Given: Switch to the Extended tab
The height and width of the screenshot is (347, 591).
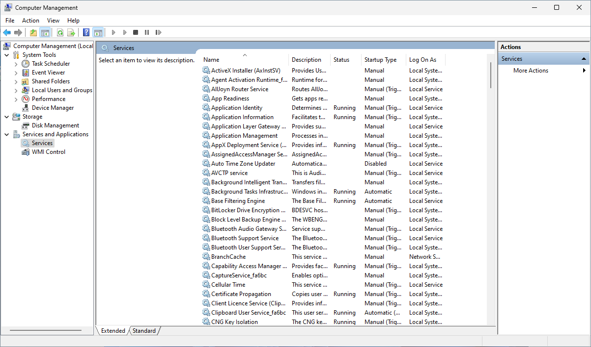Looking at the screenshot, I should point(113,331).
